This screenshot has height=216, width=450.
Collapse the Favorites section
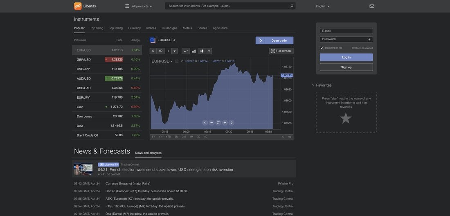pos(313,85)
